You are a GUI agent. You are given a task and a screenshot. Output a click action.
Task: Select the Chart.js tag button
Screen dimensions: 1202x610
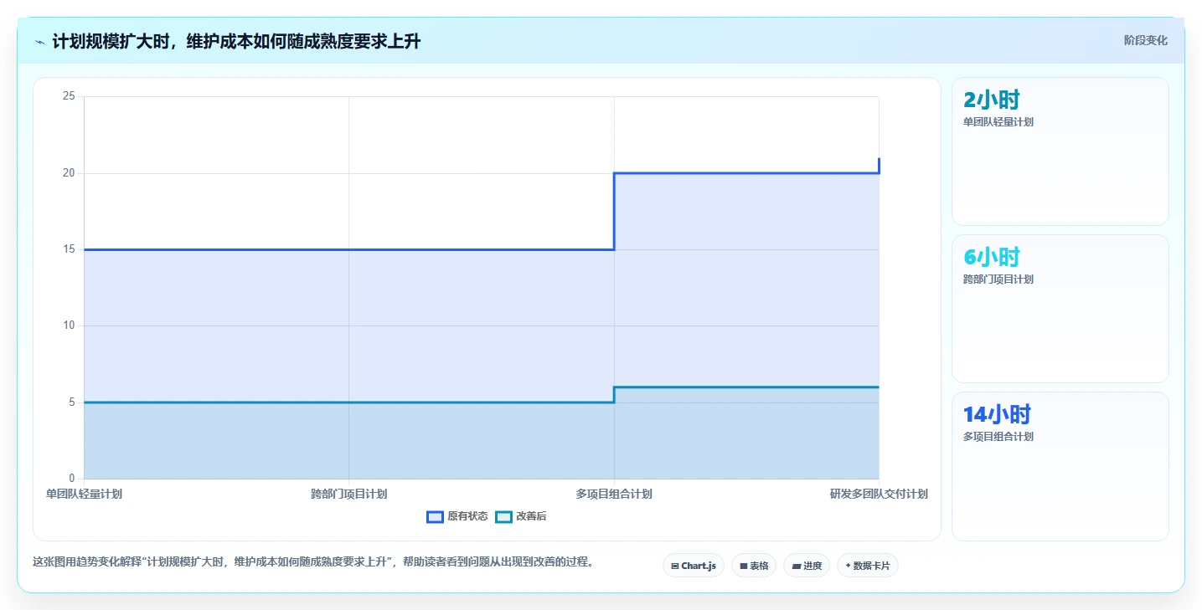[694, 566]
